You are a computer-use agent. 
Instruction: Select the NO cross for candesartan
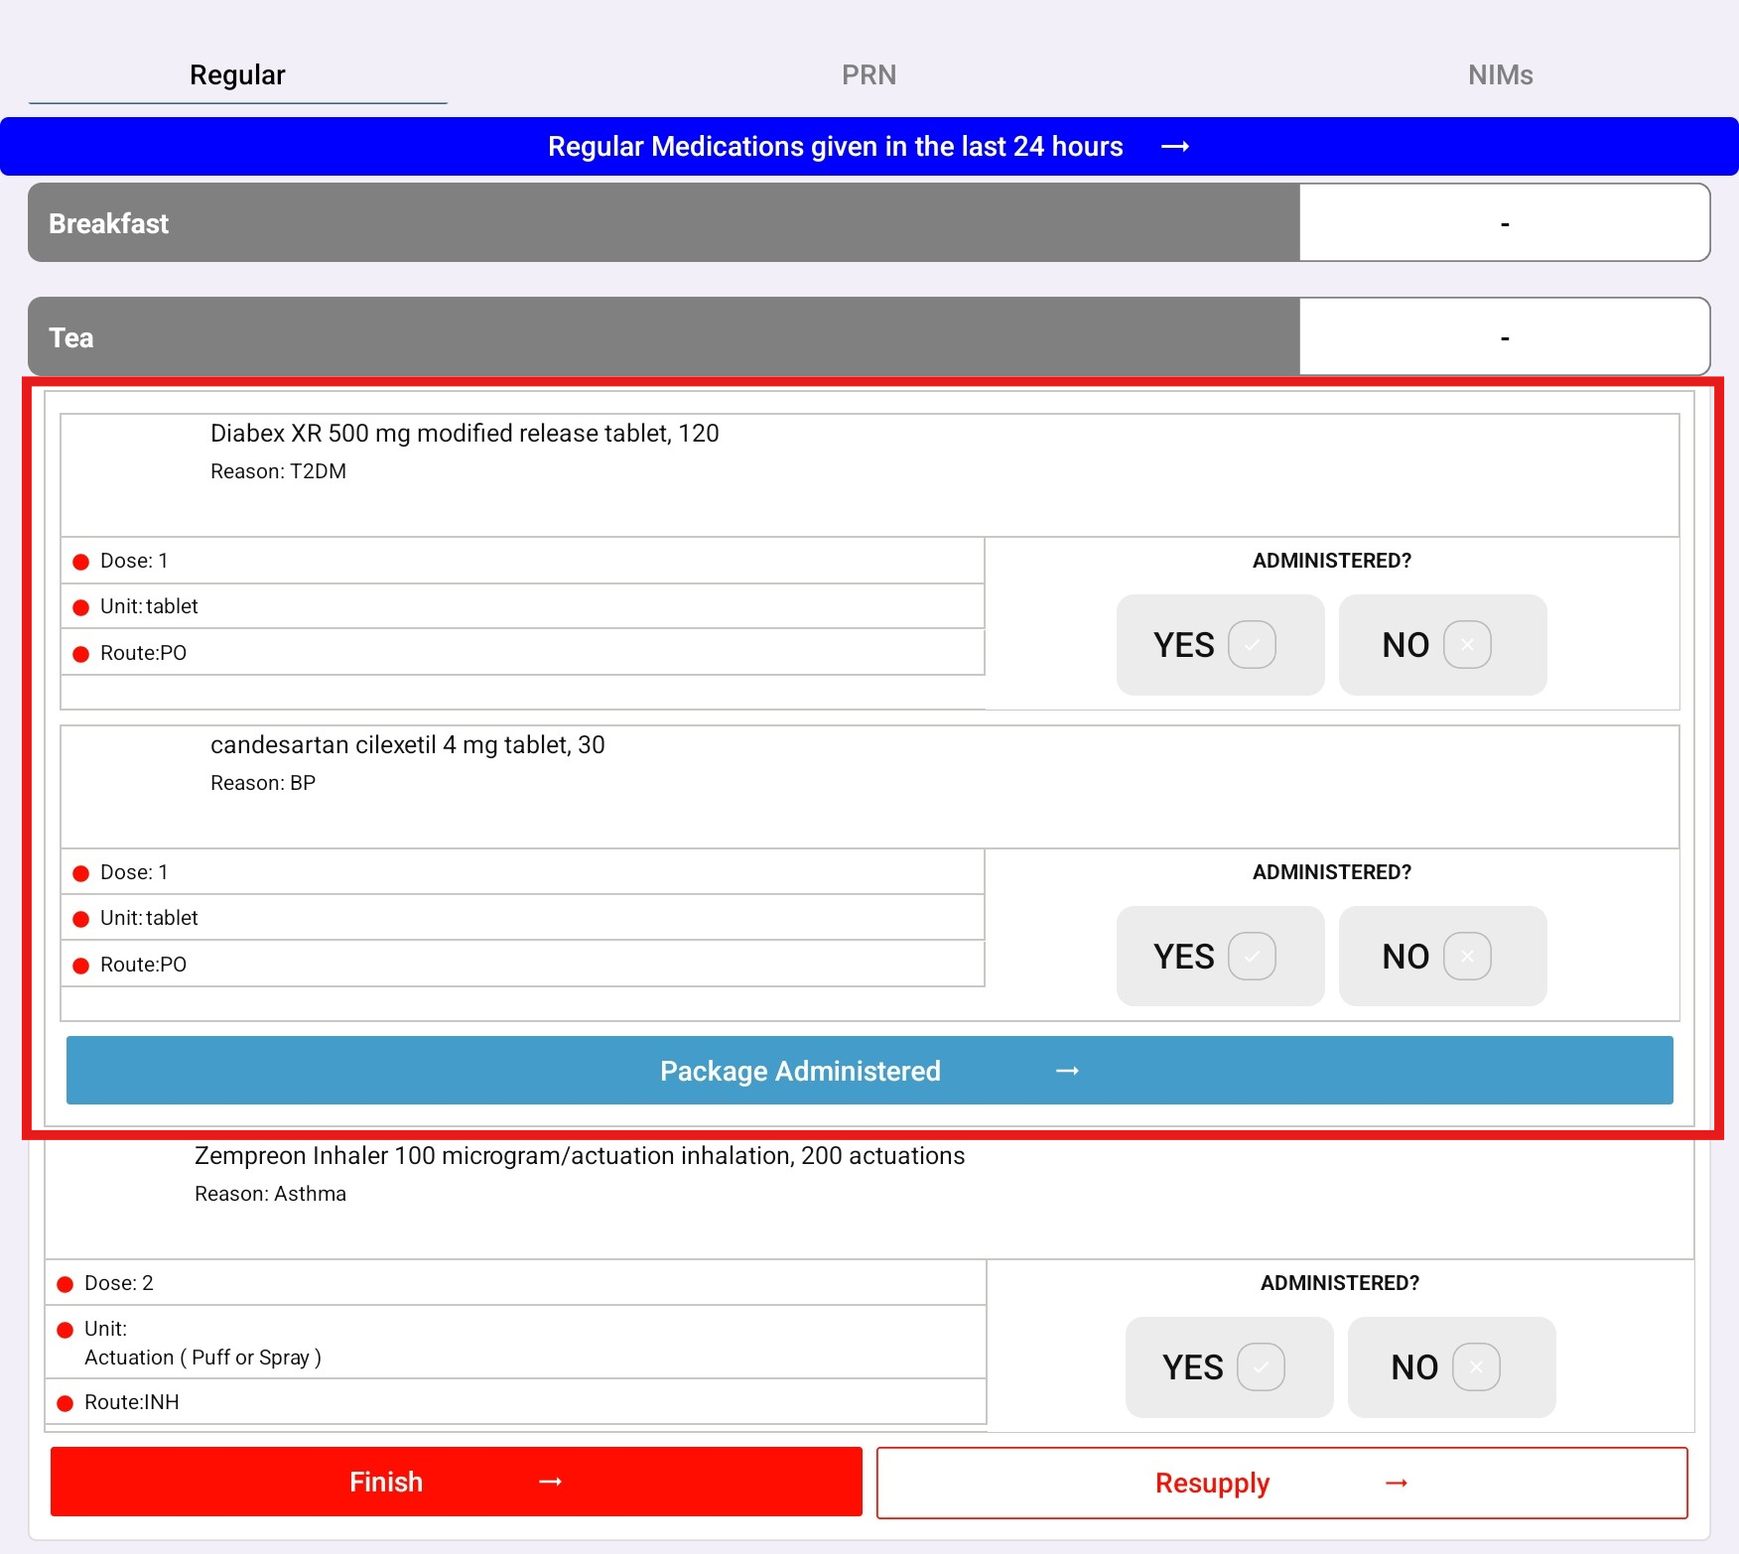(1467, 957)
